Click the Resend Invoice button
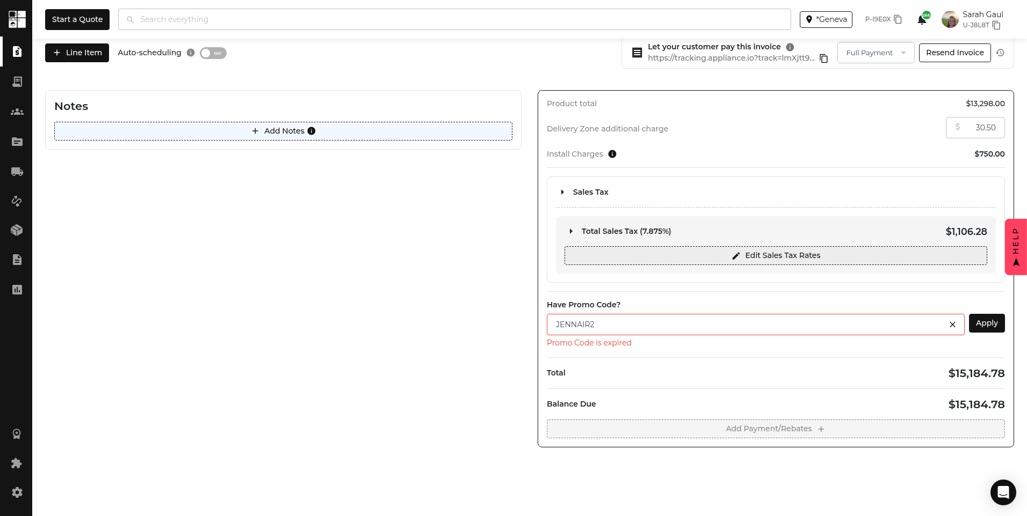 pyautogui.click(x=954, y=53)
